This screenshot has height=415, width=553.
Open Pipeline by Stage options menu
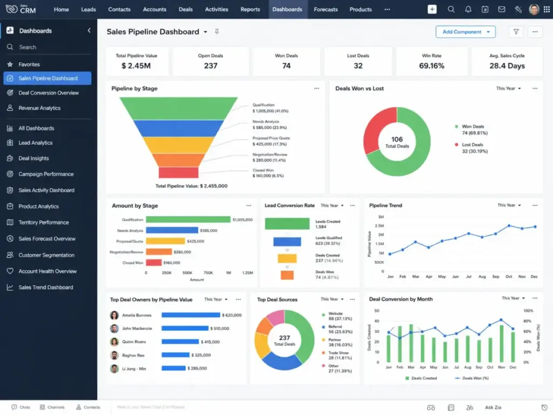tap(316, 89)
